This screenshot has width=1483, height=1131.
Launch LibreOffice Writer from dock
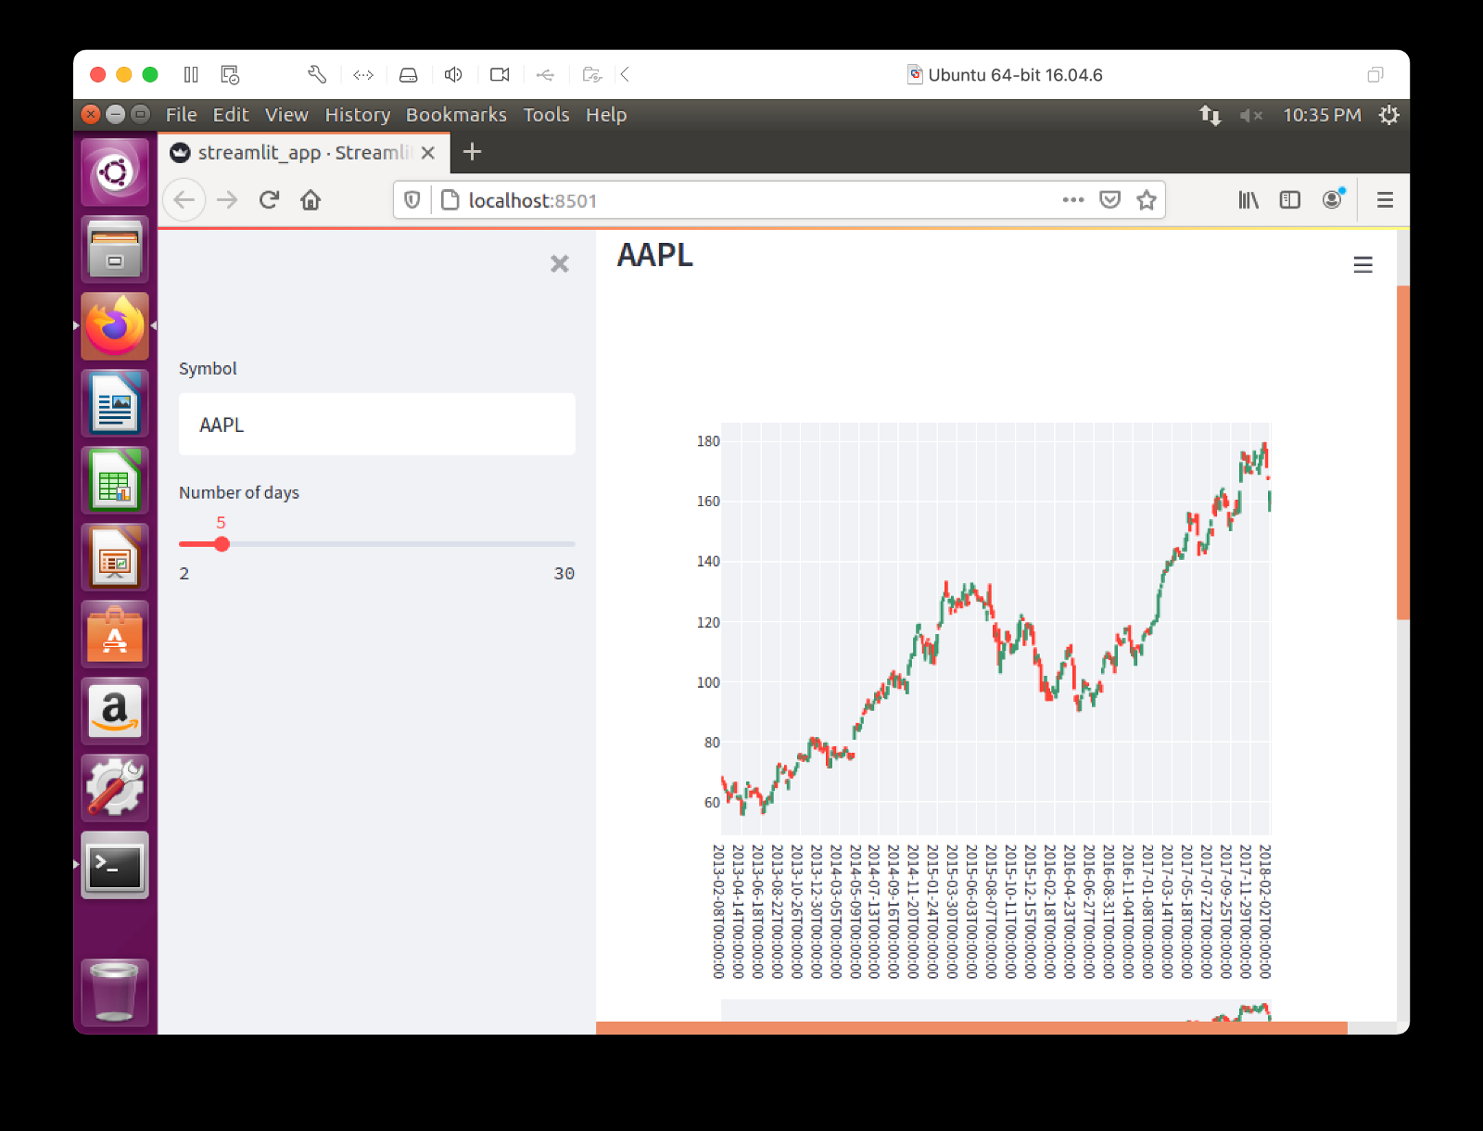(115, 403)
